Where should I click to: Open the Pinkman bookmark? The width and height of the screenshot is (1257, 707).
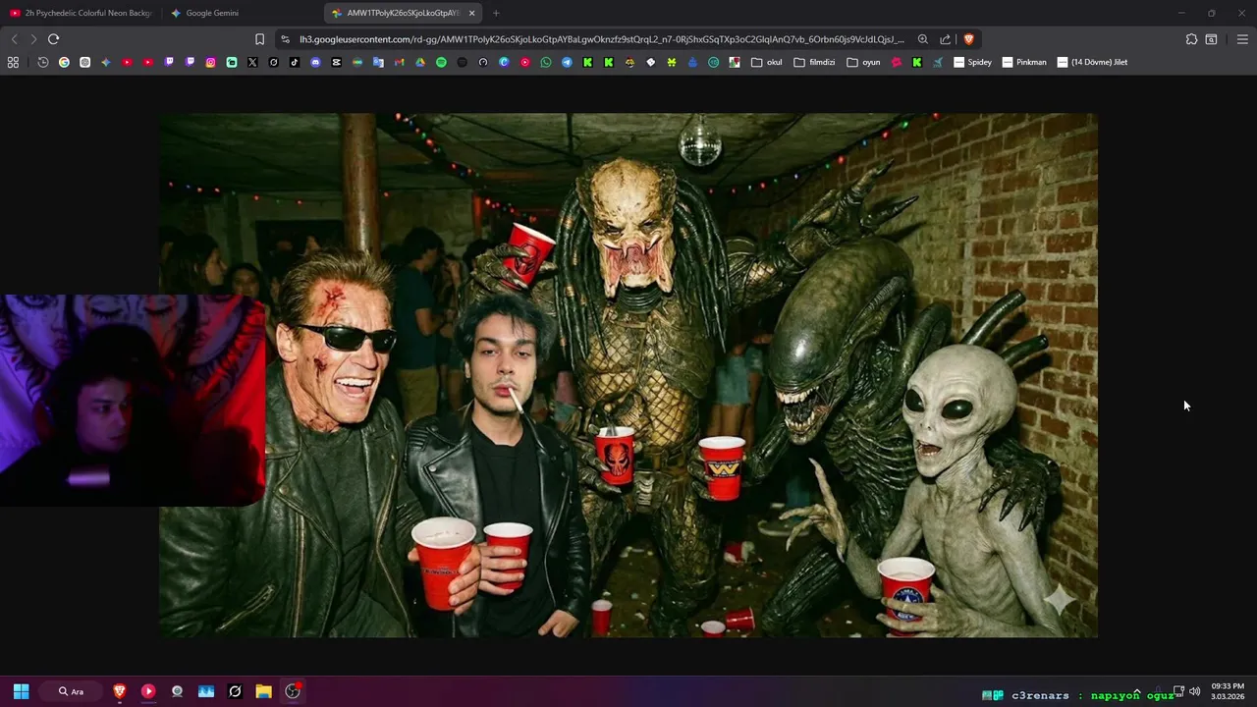[x=1024, y=62]
